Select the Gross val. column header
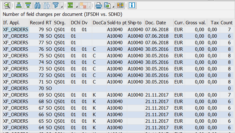 pyautogui.click(x=195, y=23)
